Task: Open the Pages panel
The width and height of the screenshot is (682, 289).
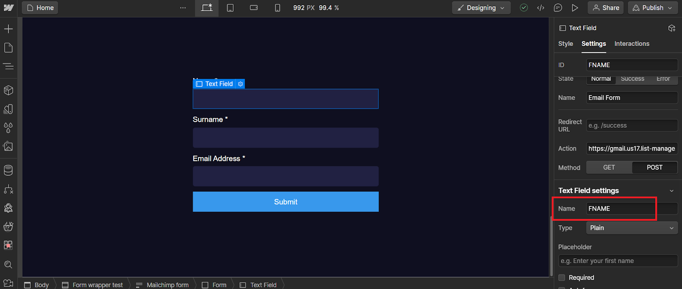Action: tap(9, 48)
